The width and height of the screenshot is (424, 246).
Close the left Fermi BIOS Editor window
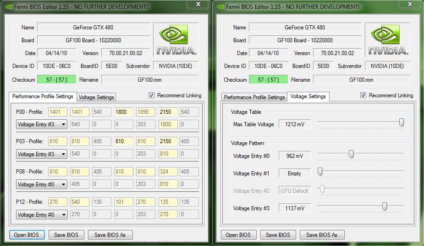point(198,4)
